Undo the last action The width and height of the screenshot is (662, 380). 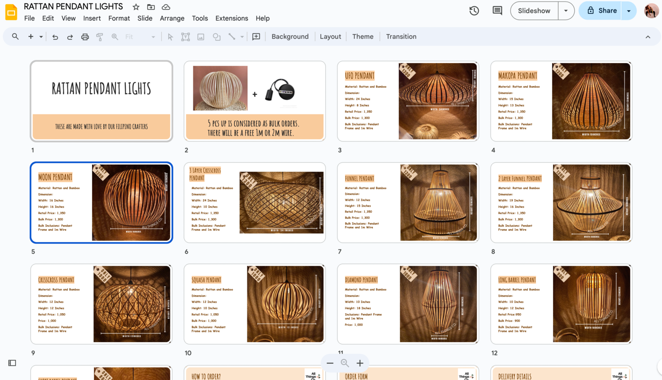55,36
